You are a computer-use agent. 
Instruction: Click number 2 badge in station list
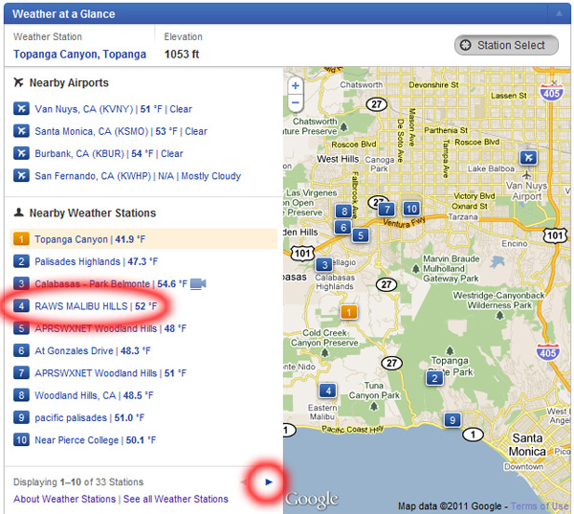point(21,261)
